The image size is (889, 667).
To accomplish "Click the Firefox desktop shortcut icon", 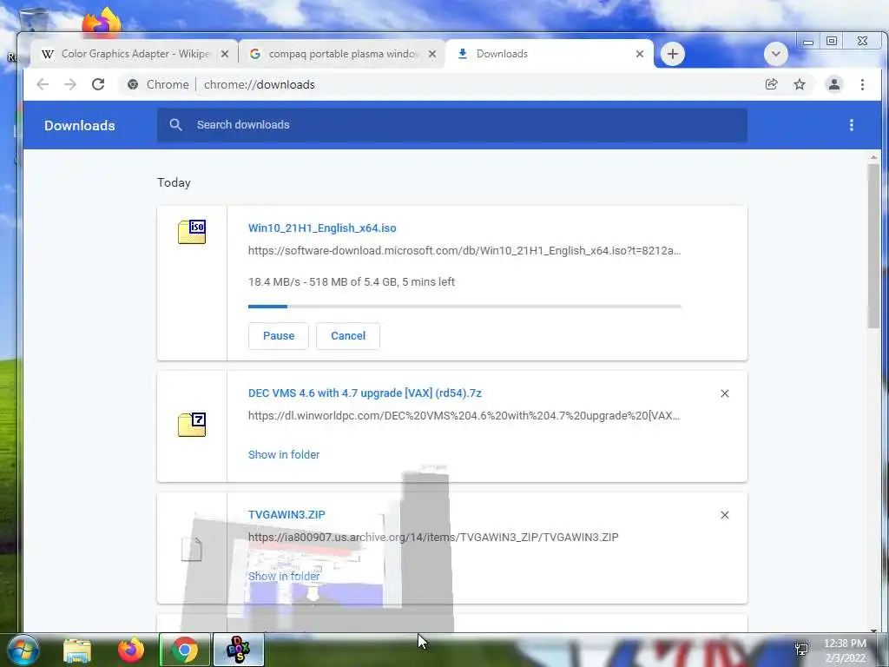I will pyautogui.click(x=102, y=23).
